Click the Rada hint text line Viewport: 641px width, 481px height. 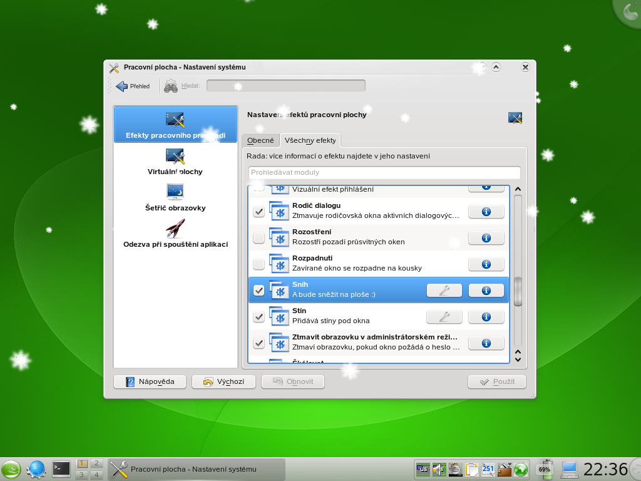(339, 156)
